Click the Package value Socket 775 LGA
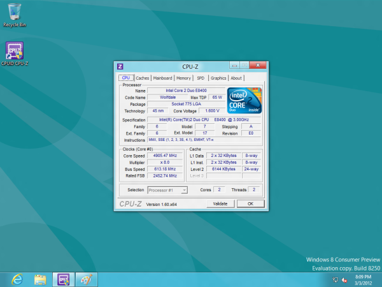This screenshot has height=287, width=382. (x=186, y=104)
